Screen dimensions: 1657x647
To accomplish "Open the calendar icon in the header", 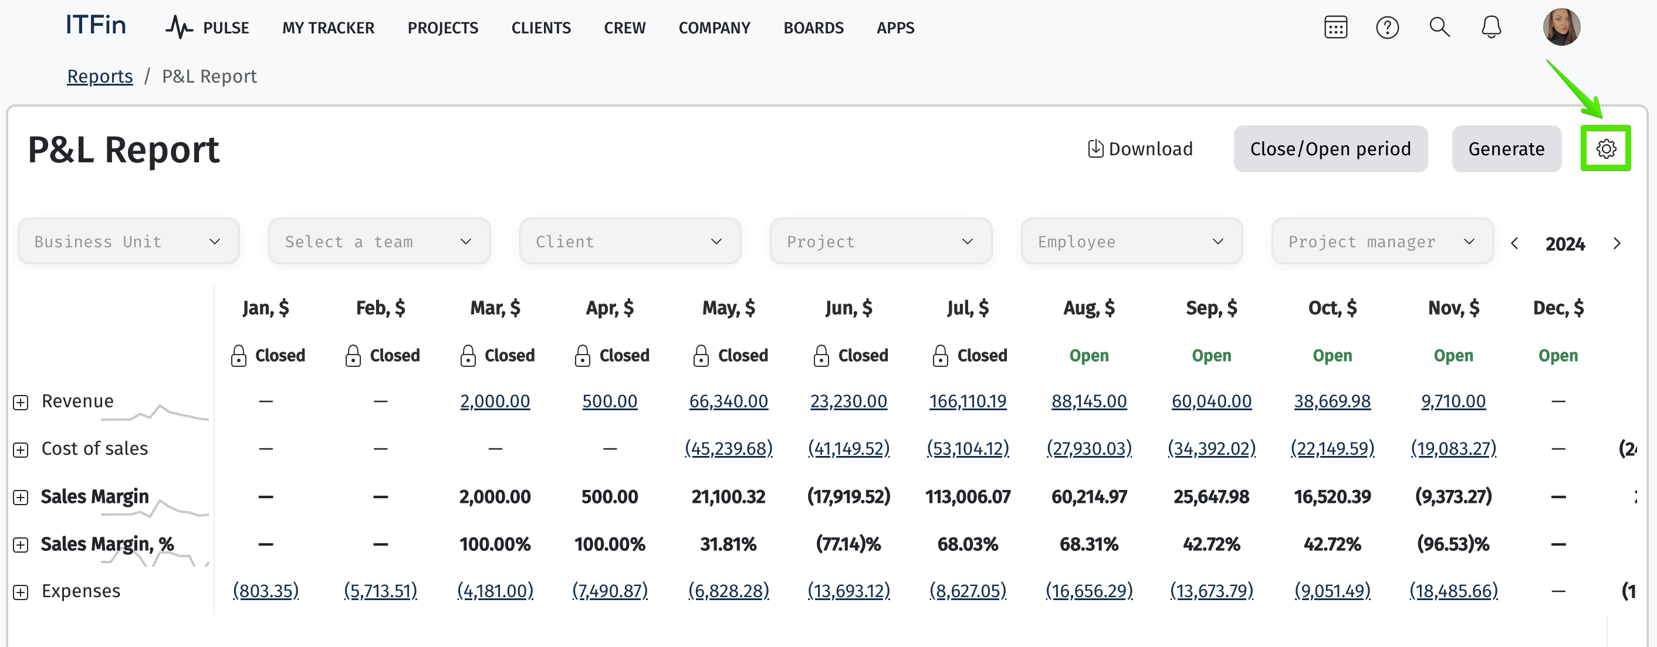I will (x=1335, y=28).
